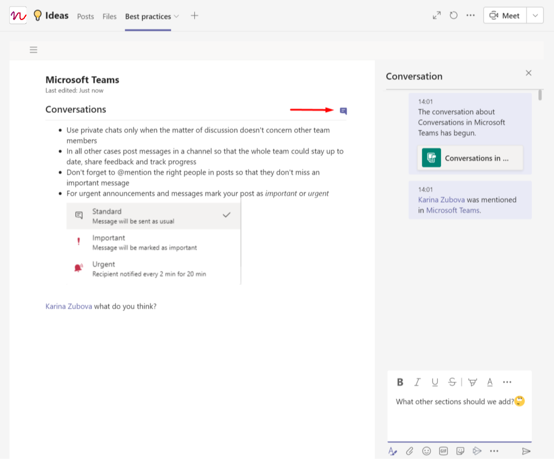Toggle italic formatting
The width and height of the screenshot is (554, 459).
click(417, 382)
